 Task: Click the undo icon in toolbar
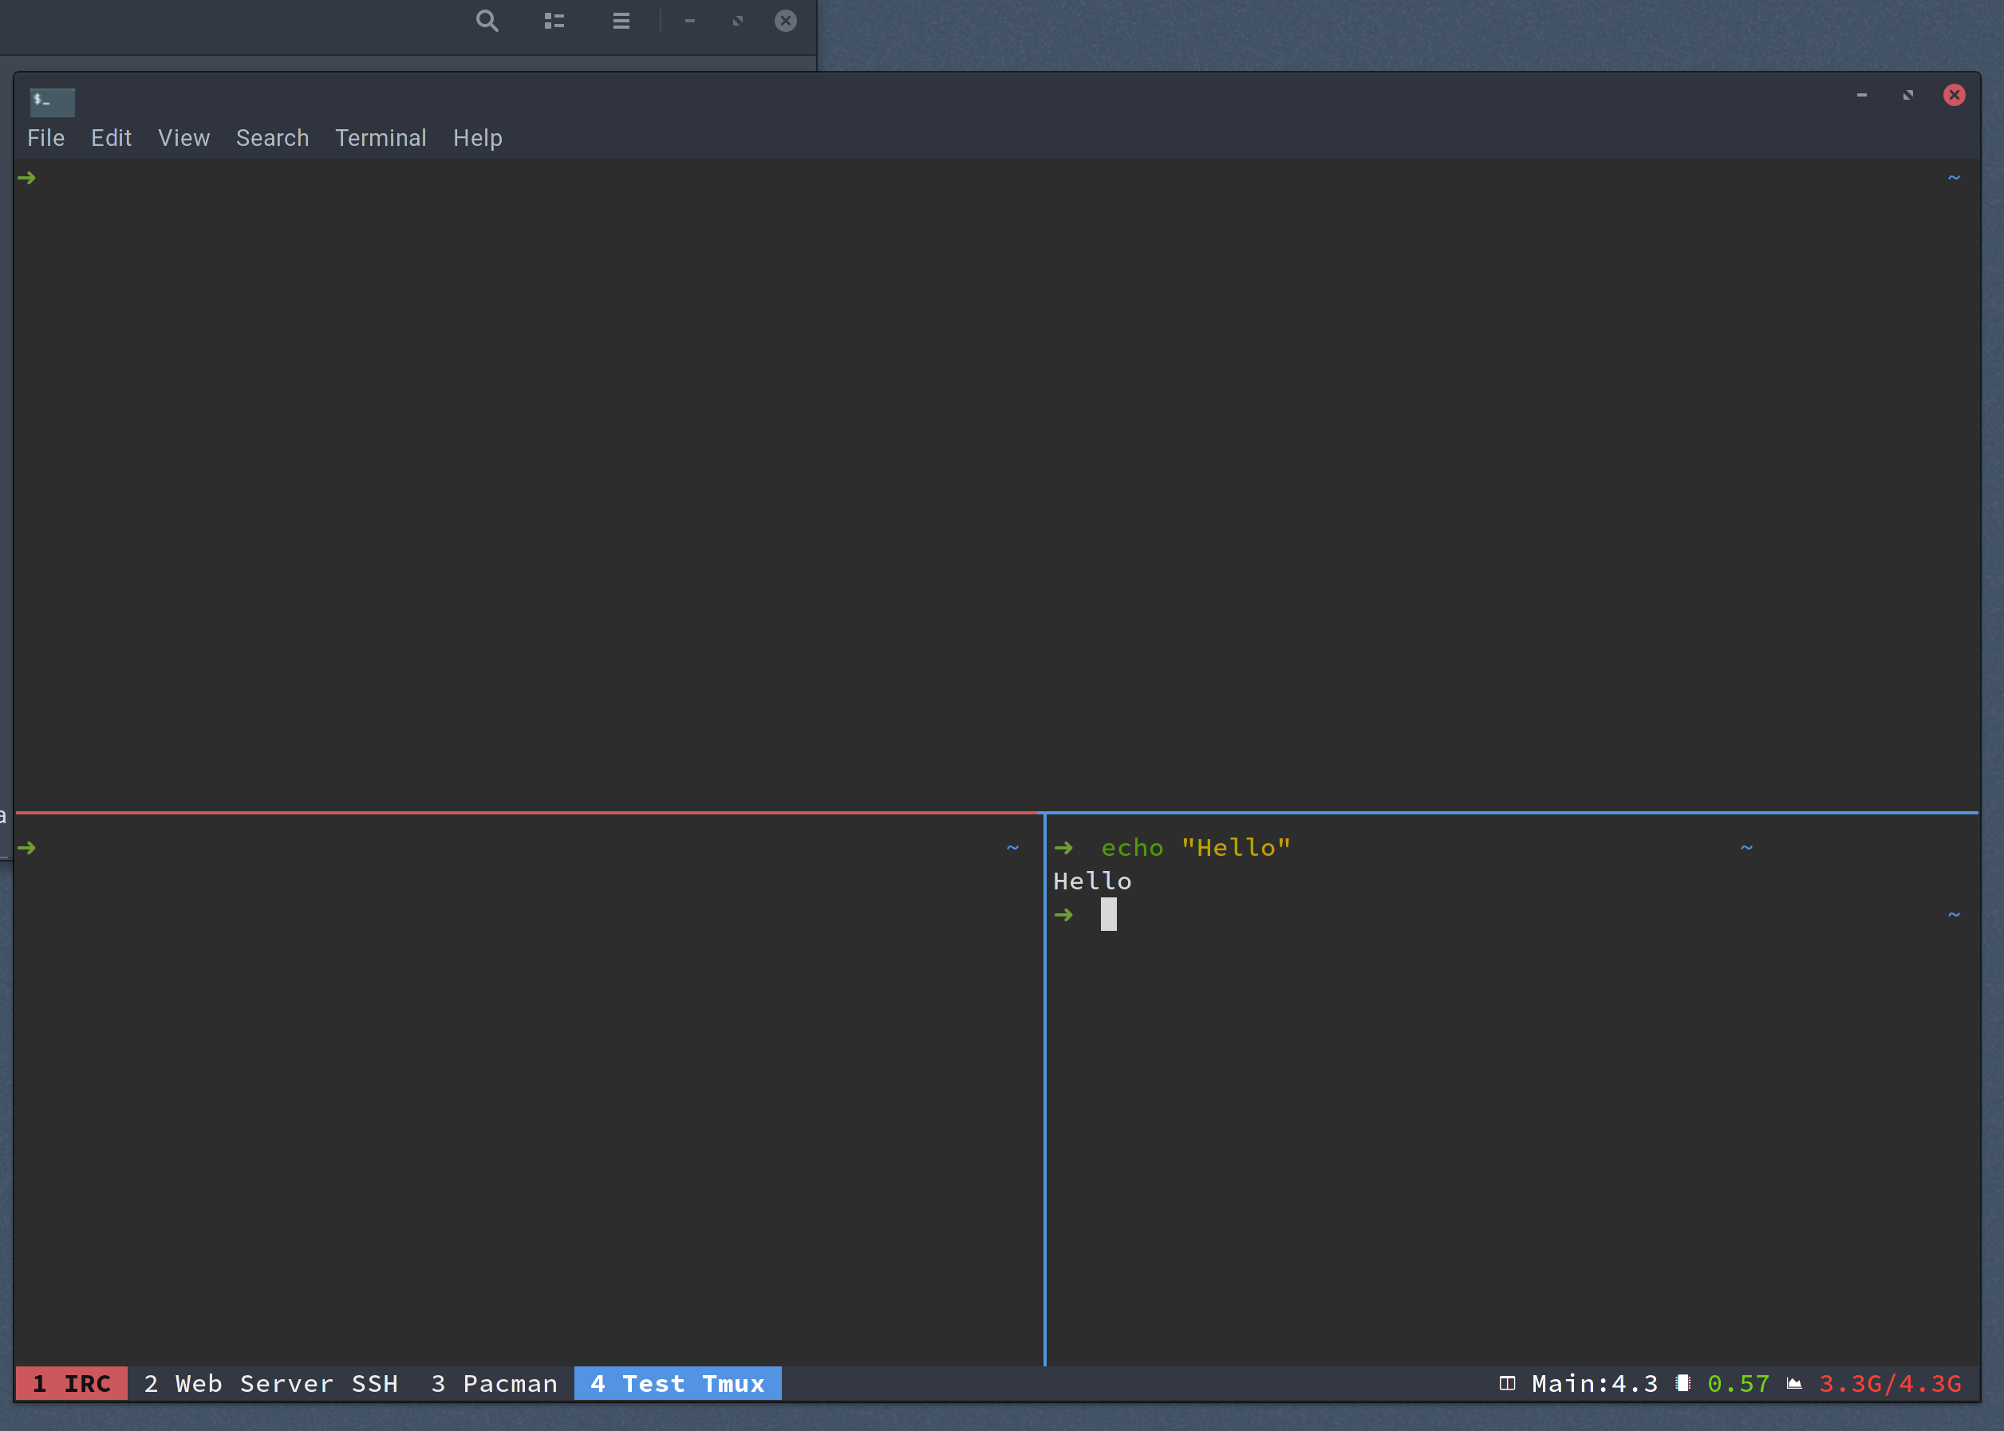[x=737, y=20]
